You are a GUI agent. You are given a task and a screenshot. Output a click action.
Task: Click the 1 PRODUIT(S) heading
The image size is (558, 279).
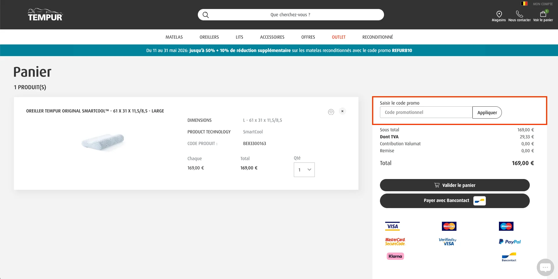(30, 87)
